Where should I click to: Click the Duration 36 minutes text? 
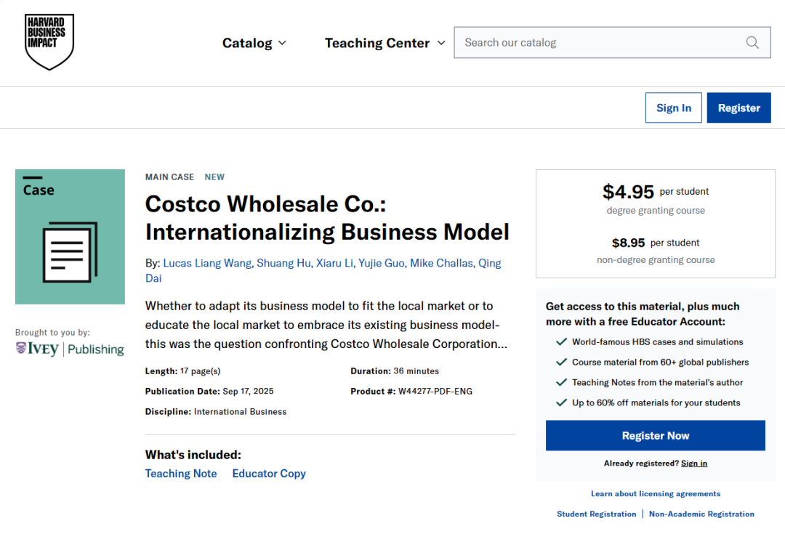point(395,371)
